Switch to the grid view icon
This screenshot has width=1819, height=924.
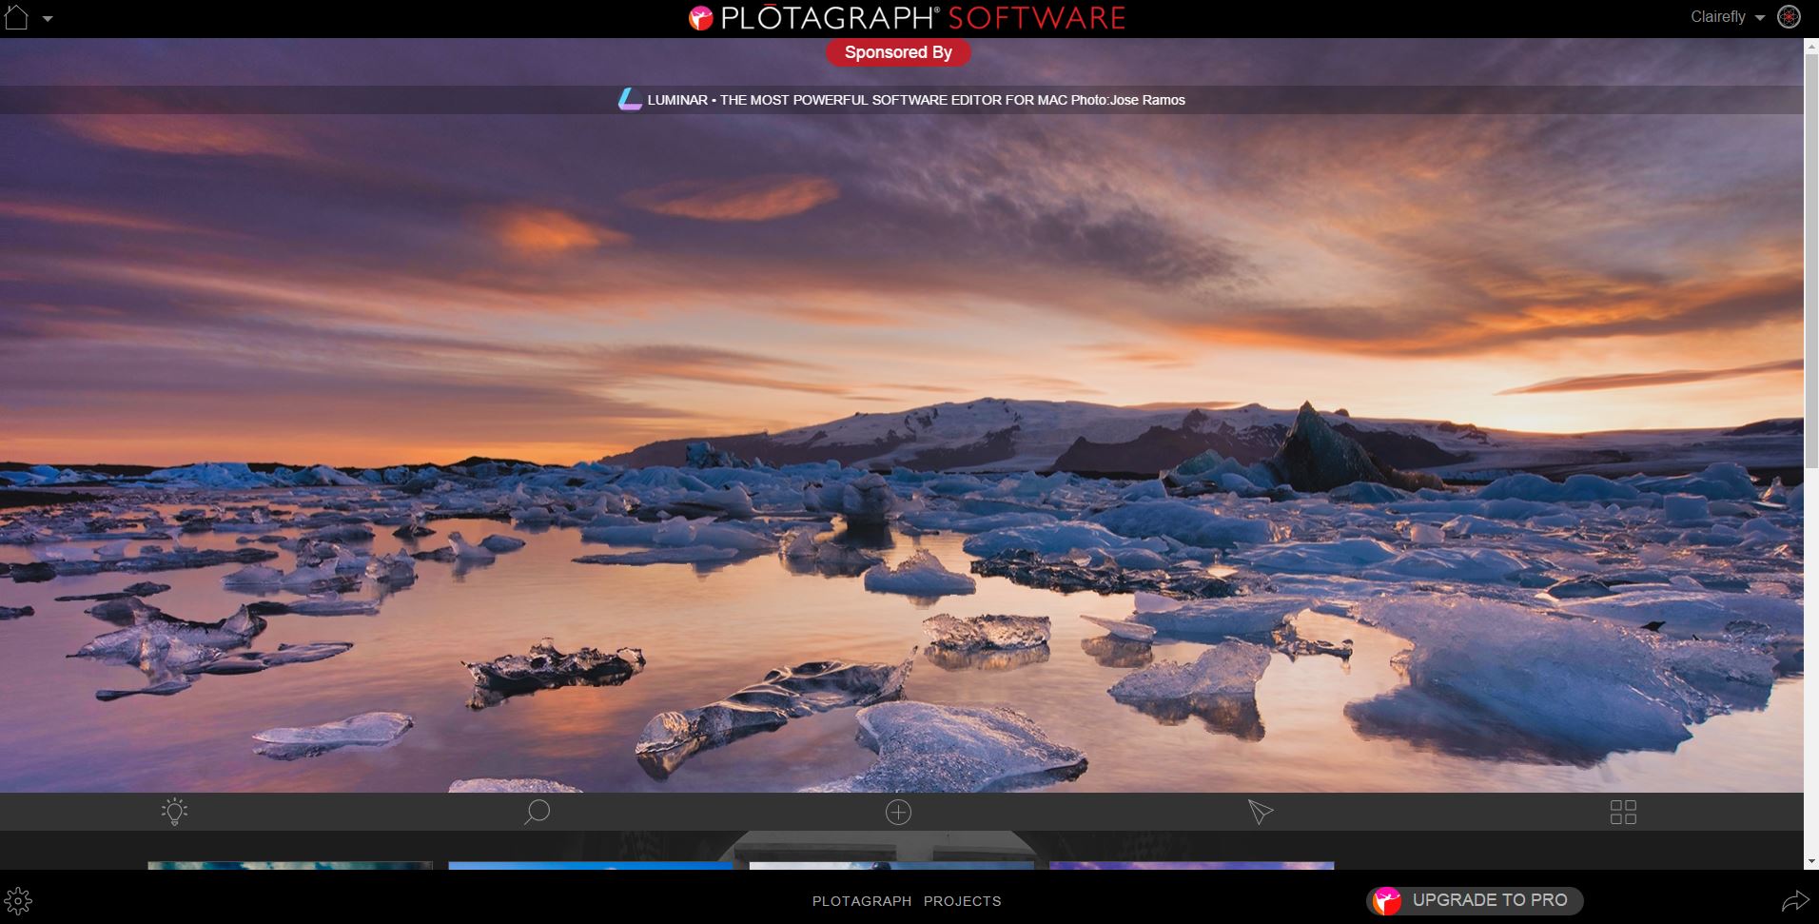pos(1623,812)
